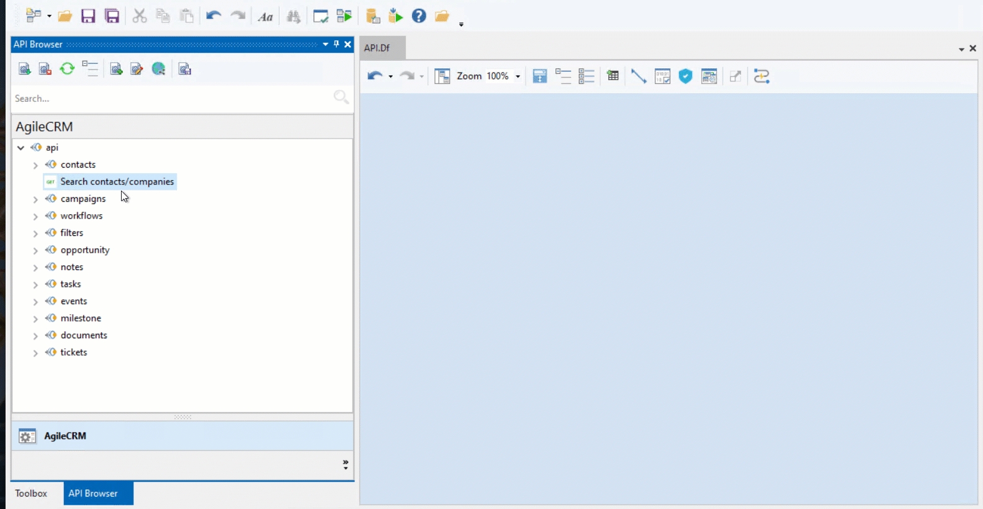This screenshot has width=983, height=509.
Task: Click the refresh icon in API Browser toolbar
Action: click(x=67, y=69)
